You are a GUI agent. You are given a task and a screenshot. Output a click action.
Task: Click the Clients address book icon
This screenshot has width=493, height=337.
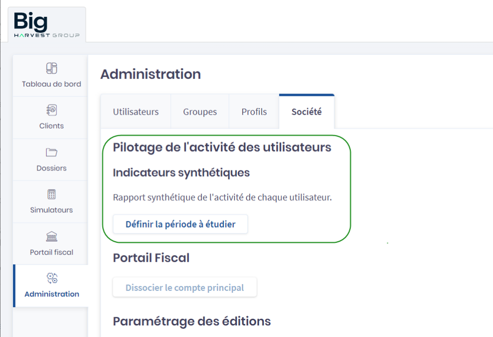coord(52,110)
